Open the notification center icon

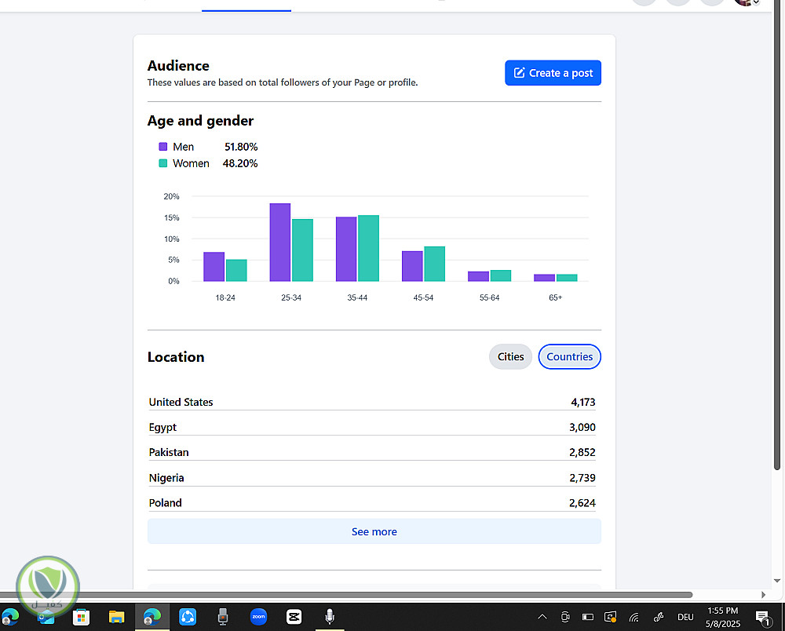point(763,618)
